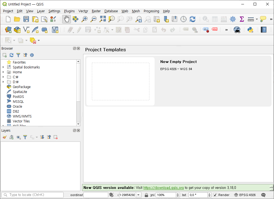Click the Browser panel vertical scrollbar
Viewport: 274px width, 199px height.
point(78,93)
